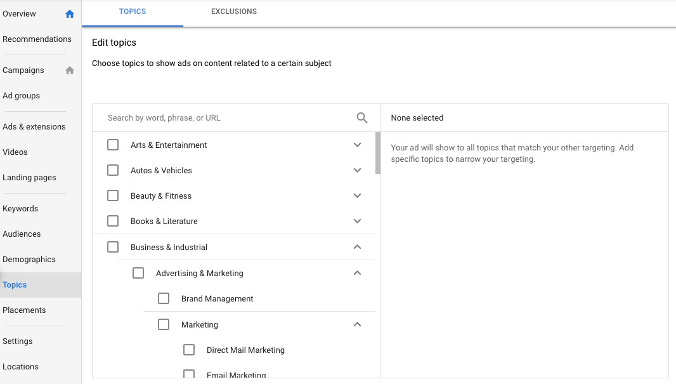Enable the Direct Mail Marketing checkbox
This screenshot has width=676, height=384.
point(189,350)
